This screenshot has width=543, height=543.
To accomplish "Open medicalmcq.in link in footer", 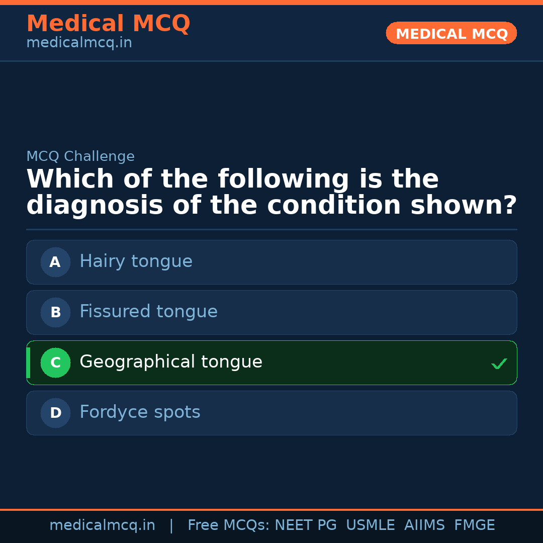I will pos(102,525).
